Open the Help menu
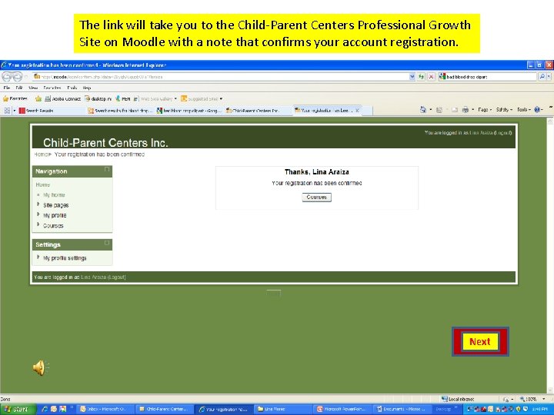The width and height of the screenshot is (554, 415). 86,88
